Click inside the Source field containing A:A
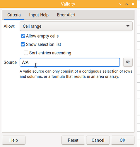The image size is (140, 147). coord(70,62)
